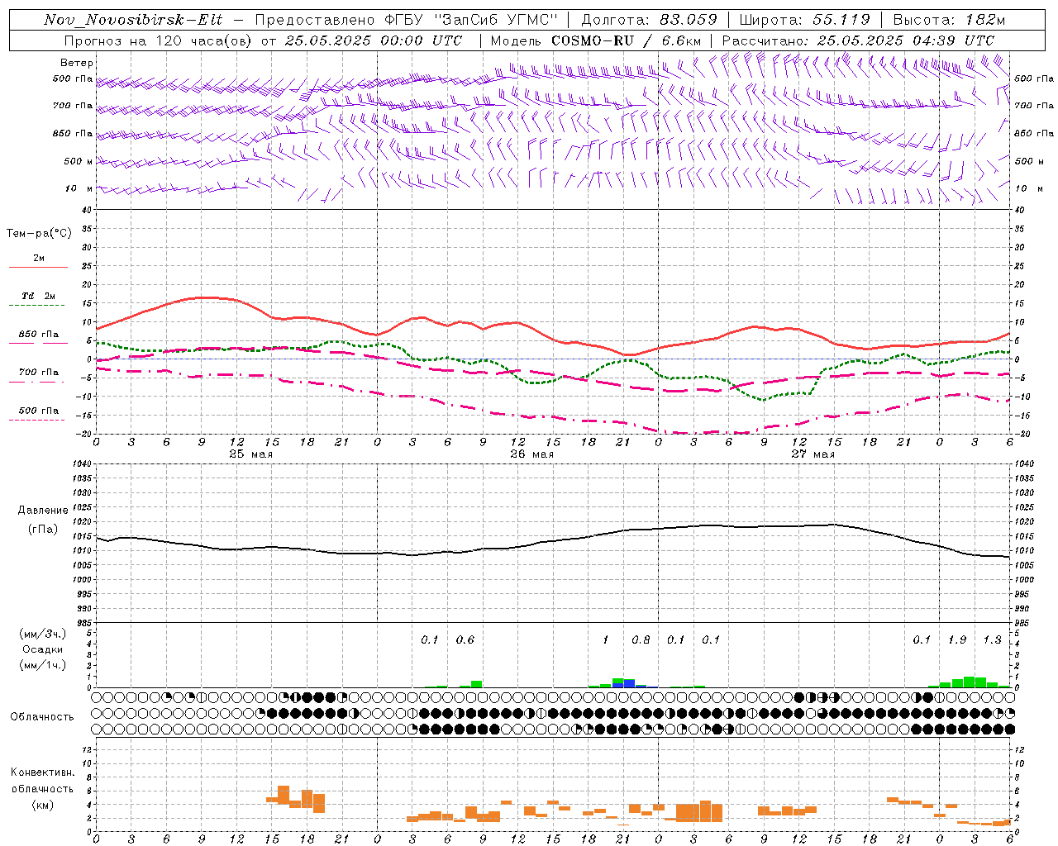Click the "700 гПа" temperature legend entry
Viewport: 1058px width, 846px height.
[x=38, y=373]
